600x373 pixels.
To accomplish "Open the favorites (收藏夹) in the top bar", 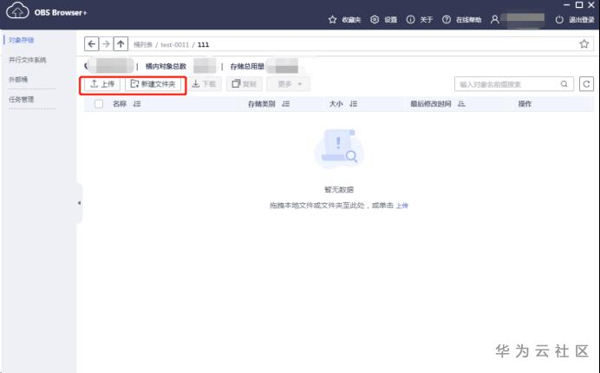I will pos(344,20).
